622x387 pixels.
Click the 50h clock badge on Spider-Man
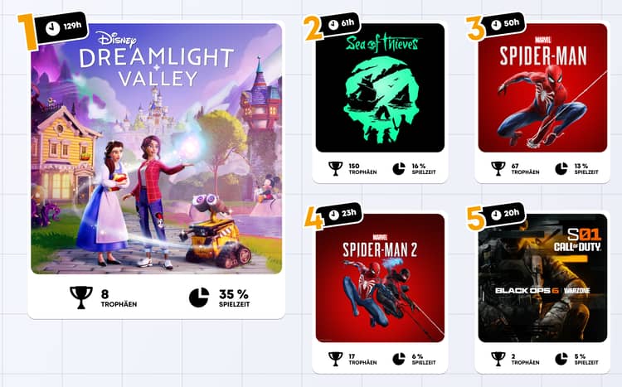click(x=504, y=24)
